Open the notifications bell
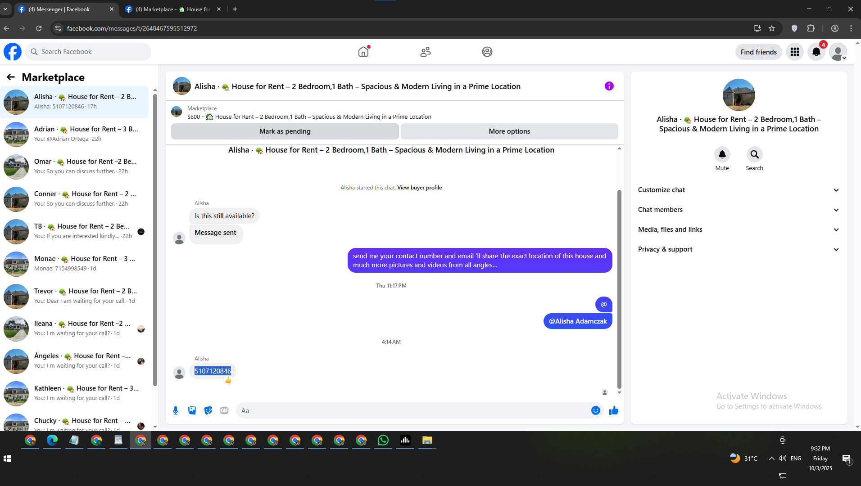Screen dimensions: 861x486 816,52
